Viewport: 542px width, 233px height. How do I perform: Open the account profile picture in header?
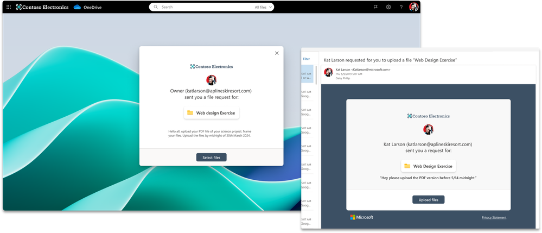[x=414, y=7]
